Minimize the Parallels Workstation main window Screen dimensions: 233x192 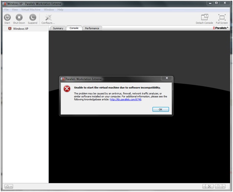point(210,3)
